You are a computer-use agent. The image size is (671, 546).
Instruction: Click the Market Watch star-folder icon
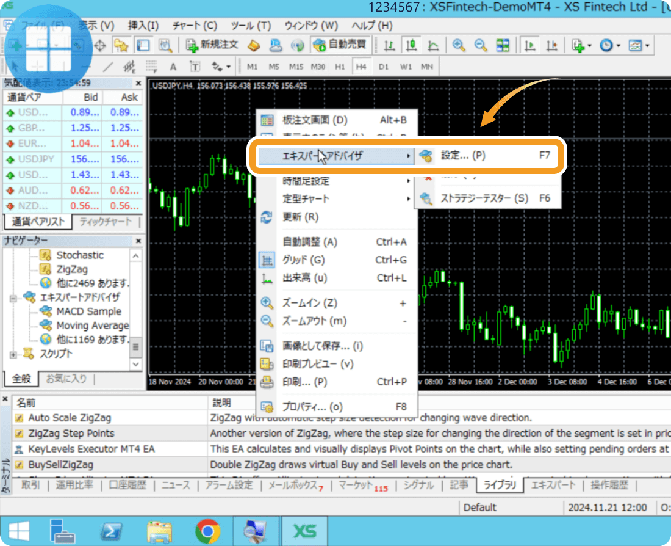pyautogui.click(x=121, y=45)
